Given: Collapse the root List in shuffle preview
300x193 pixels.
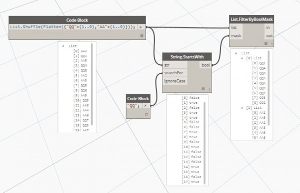Looking at the screenshot, I should (63, 46).
